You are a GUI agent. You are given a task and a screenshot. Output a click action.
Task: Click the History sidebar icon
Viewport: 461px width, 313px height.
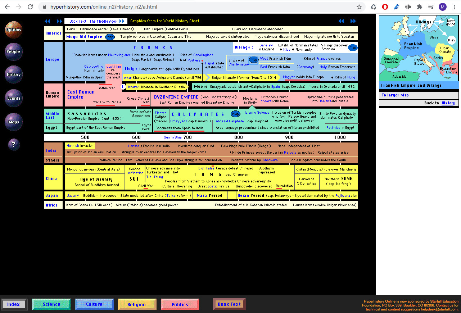tap(13, 74)
